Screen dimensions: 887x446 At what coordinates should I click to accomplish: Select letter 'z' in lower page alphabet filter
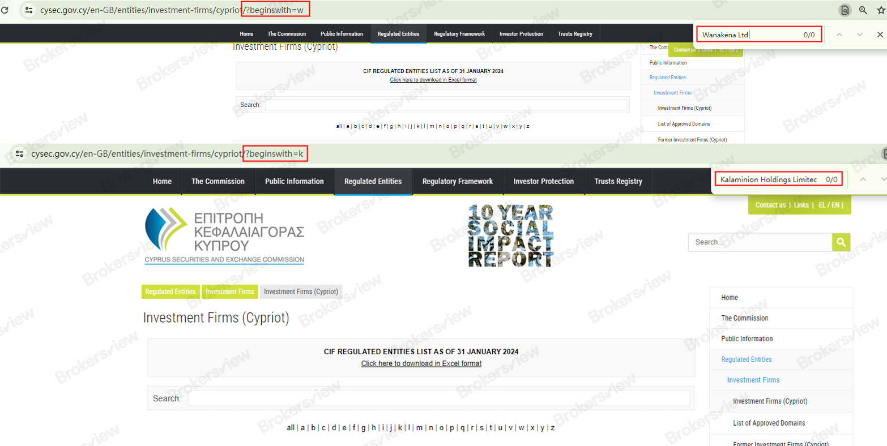click(x=553, y=428)
